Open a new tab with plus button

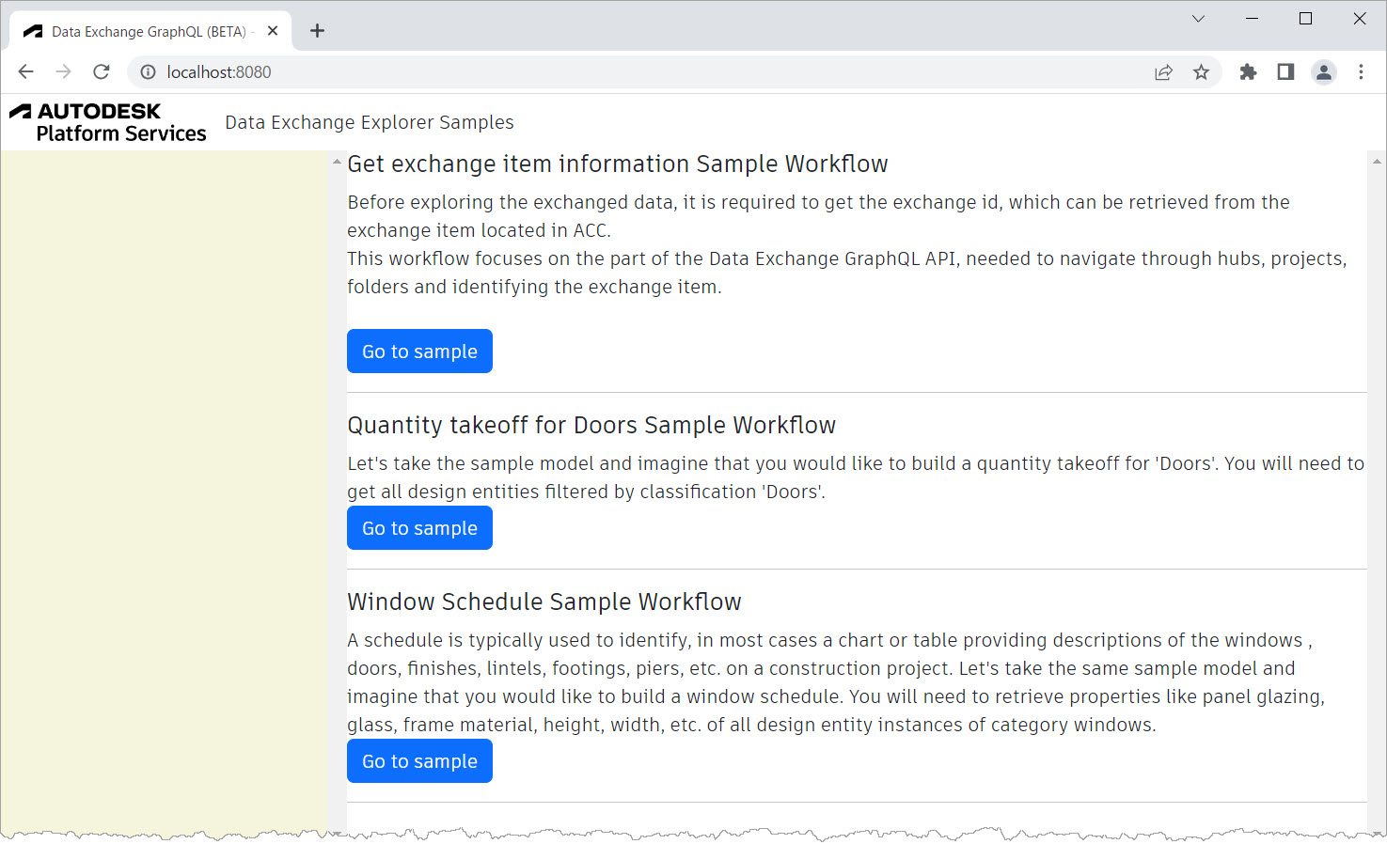pos(318,31)
